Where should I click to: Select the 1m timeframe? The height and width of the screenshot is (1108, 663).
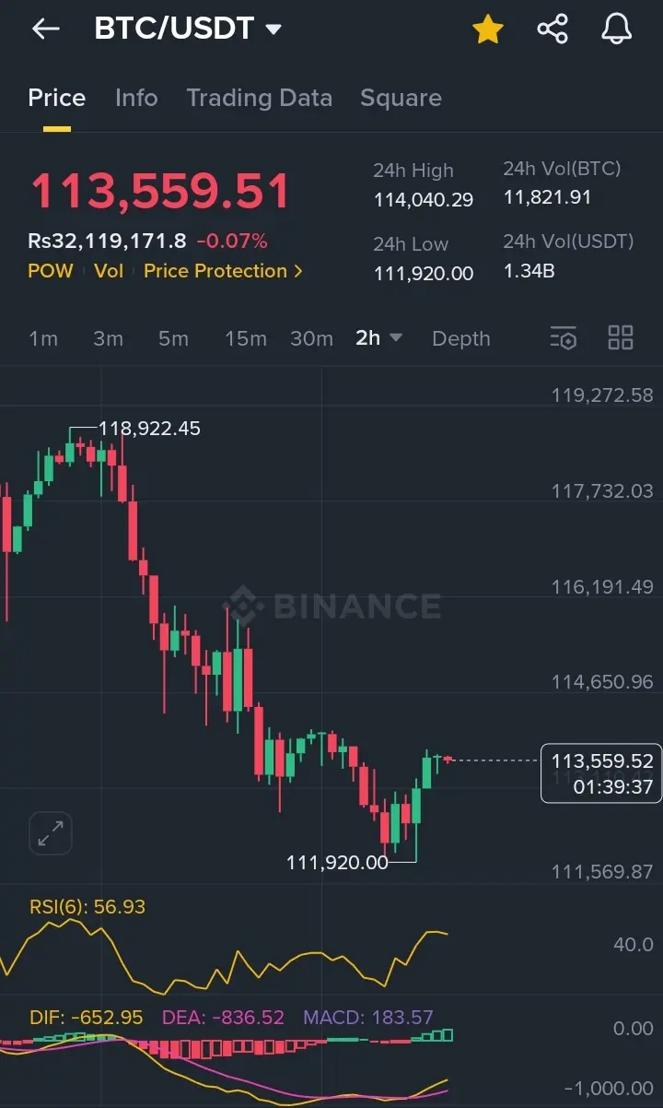[x=43, y=338]
